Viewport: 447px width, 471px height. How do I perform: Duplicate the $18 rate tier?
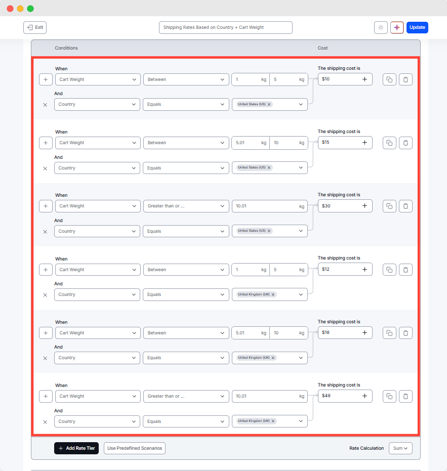pyautogui.click(x=389, y=332)
